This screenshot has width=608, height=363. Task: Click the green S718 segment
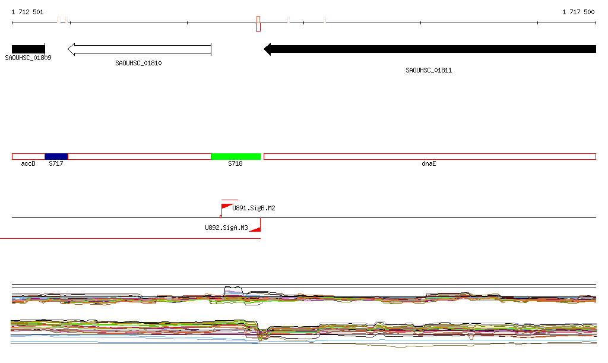[236, 157]
